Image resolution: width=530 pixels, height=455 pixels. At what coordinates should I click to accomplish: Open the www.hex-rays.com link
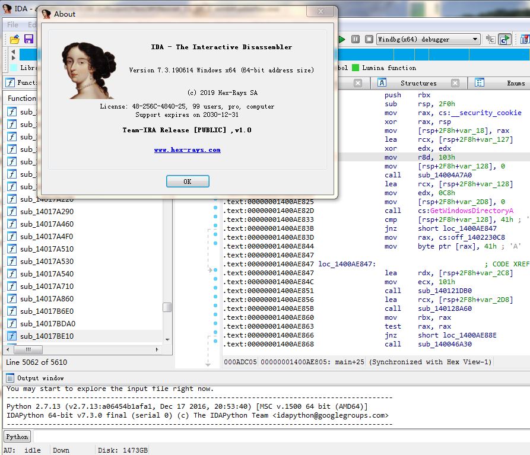click(188, 149)
